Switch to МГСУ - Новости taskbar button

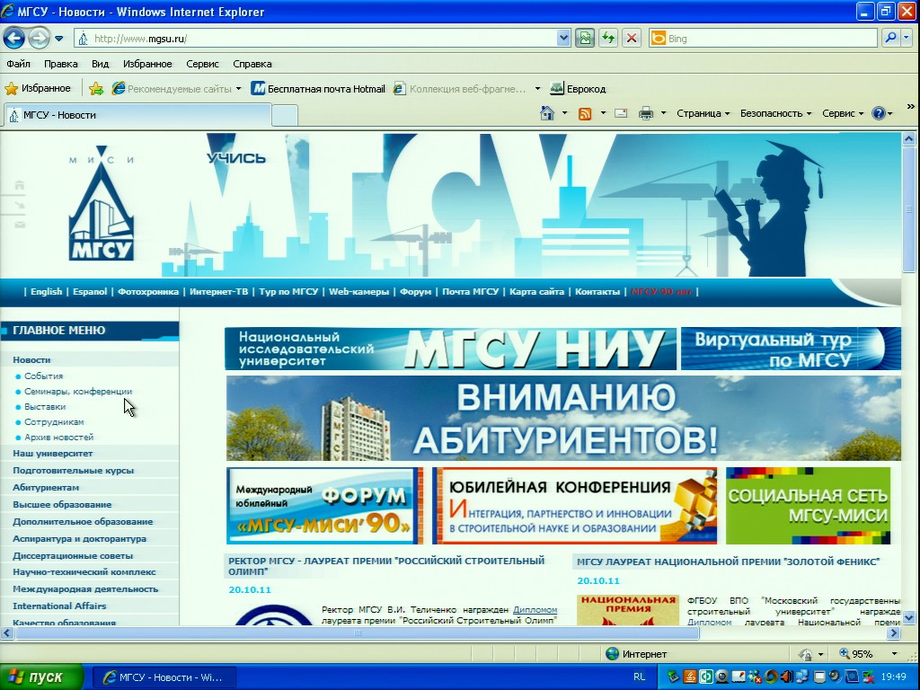(x=164, y=677)
